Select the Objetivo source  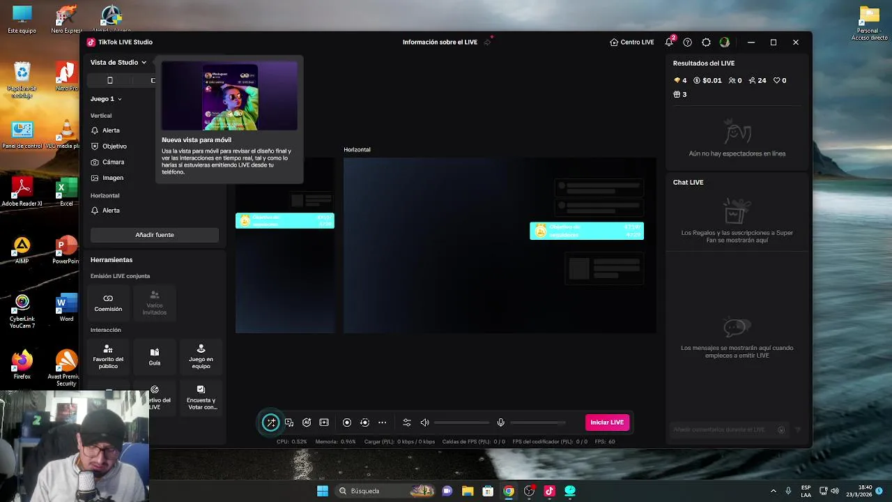(x=109, y=146)
